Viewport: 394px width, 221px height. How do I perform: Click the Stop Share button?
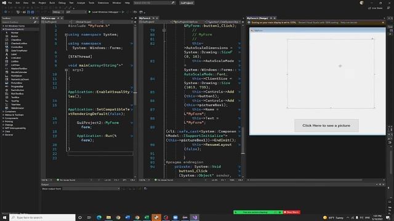[x=291, y=212]
